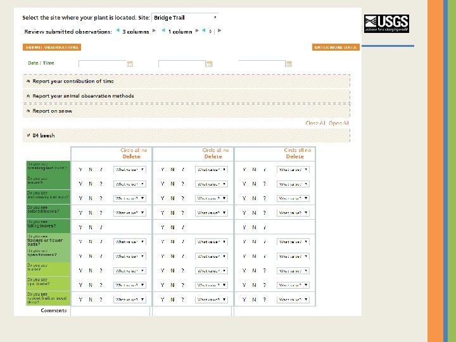Screen dimensions: 456x342
Task: Select N for colored leaves in second column
Action: pyautogui.click(x=172, y=213)
